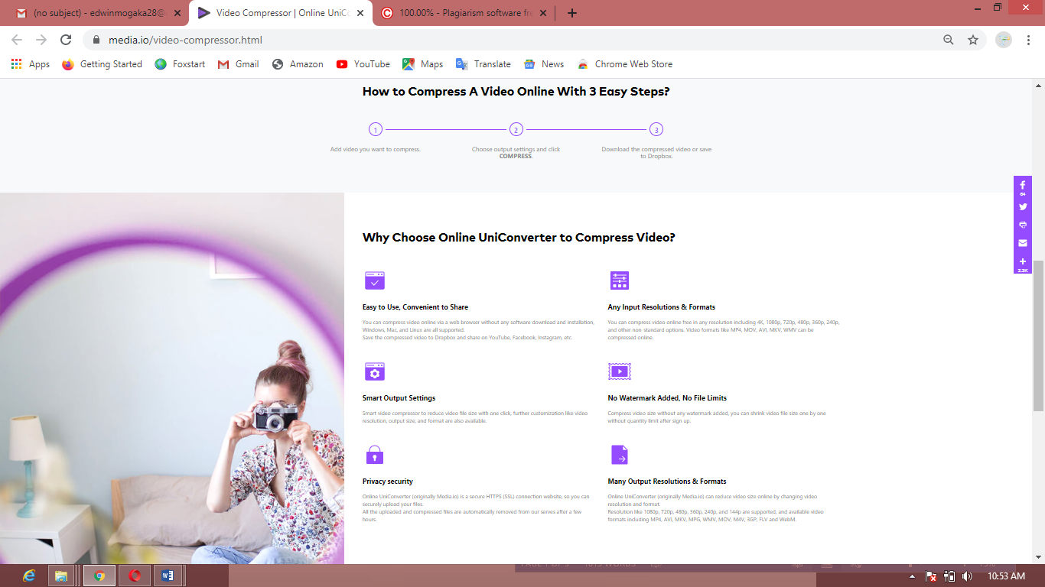The height and width of the screenshot is (587, 1045).
Task: Click the Privacy security padlock icon
Action: 374,455
